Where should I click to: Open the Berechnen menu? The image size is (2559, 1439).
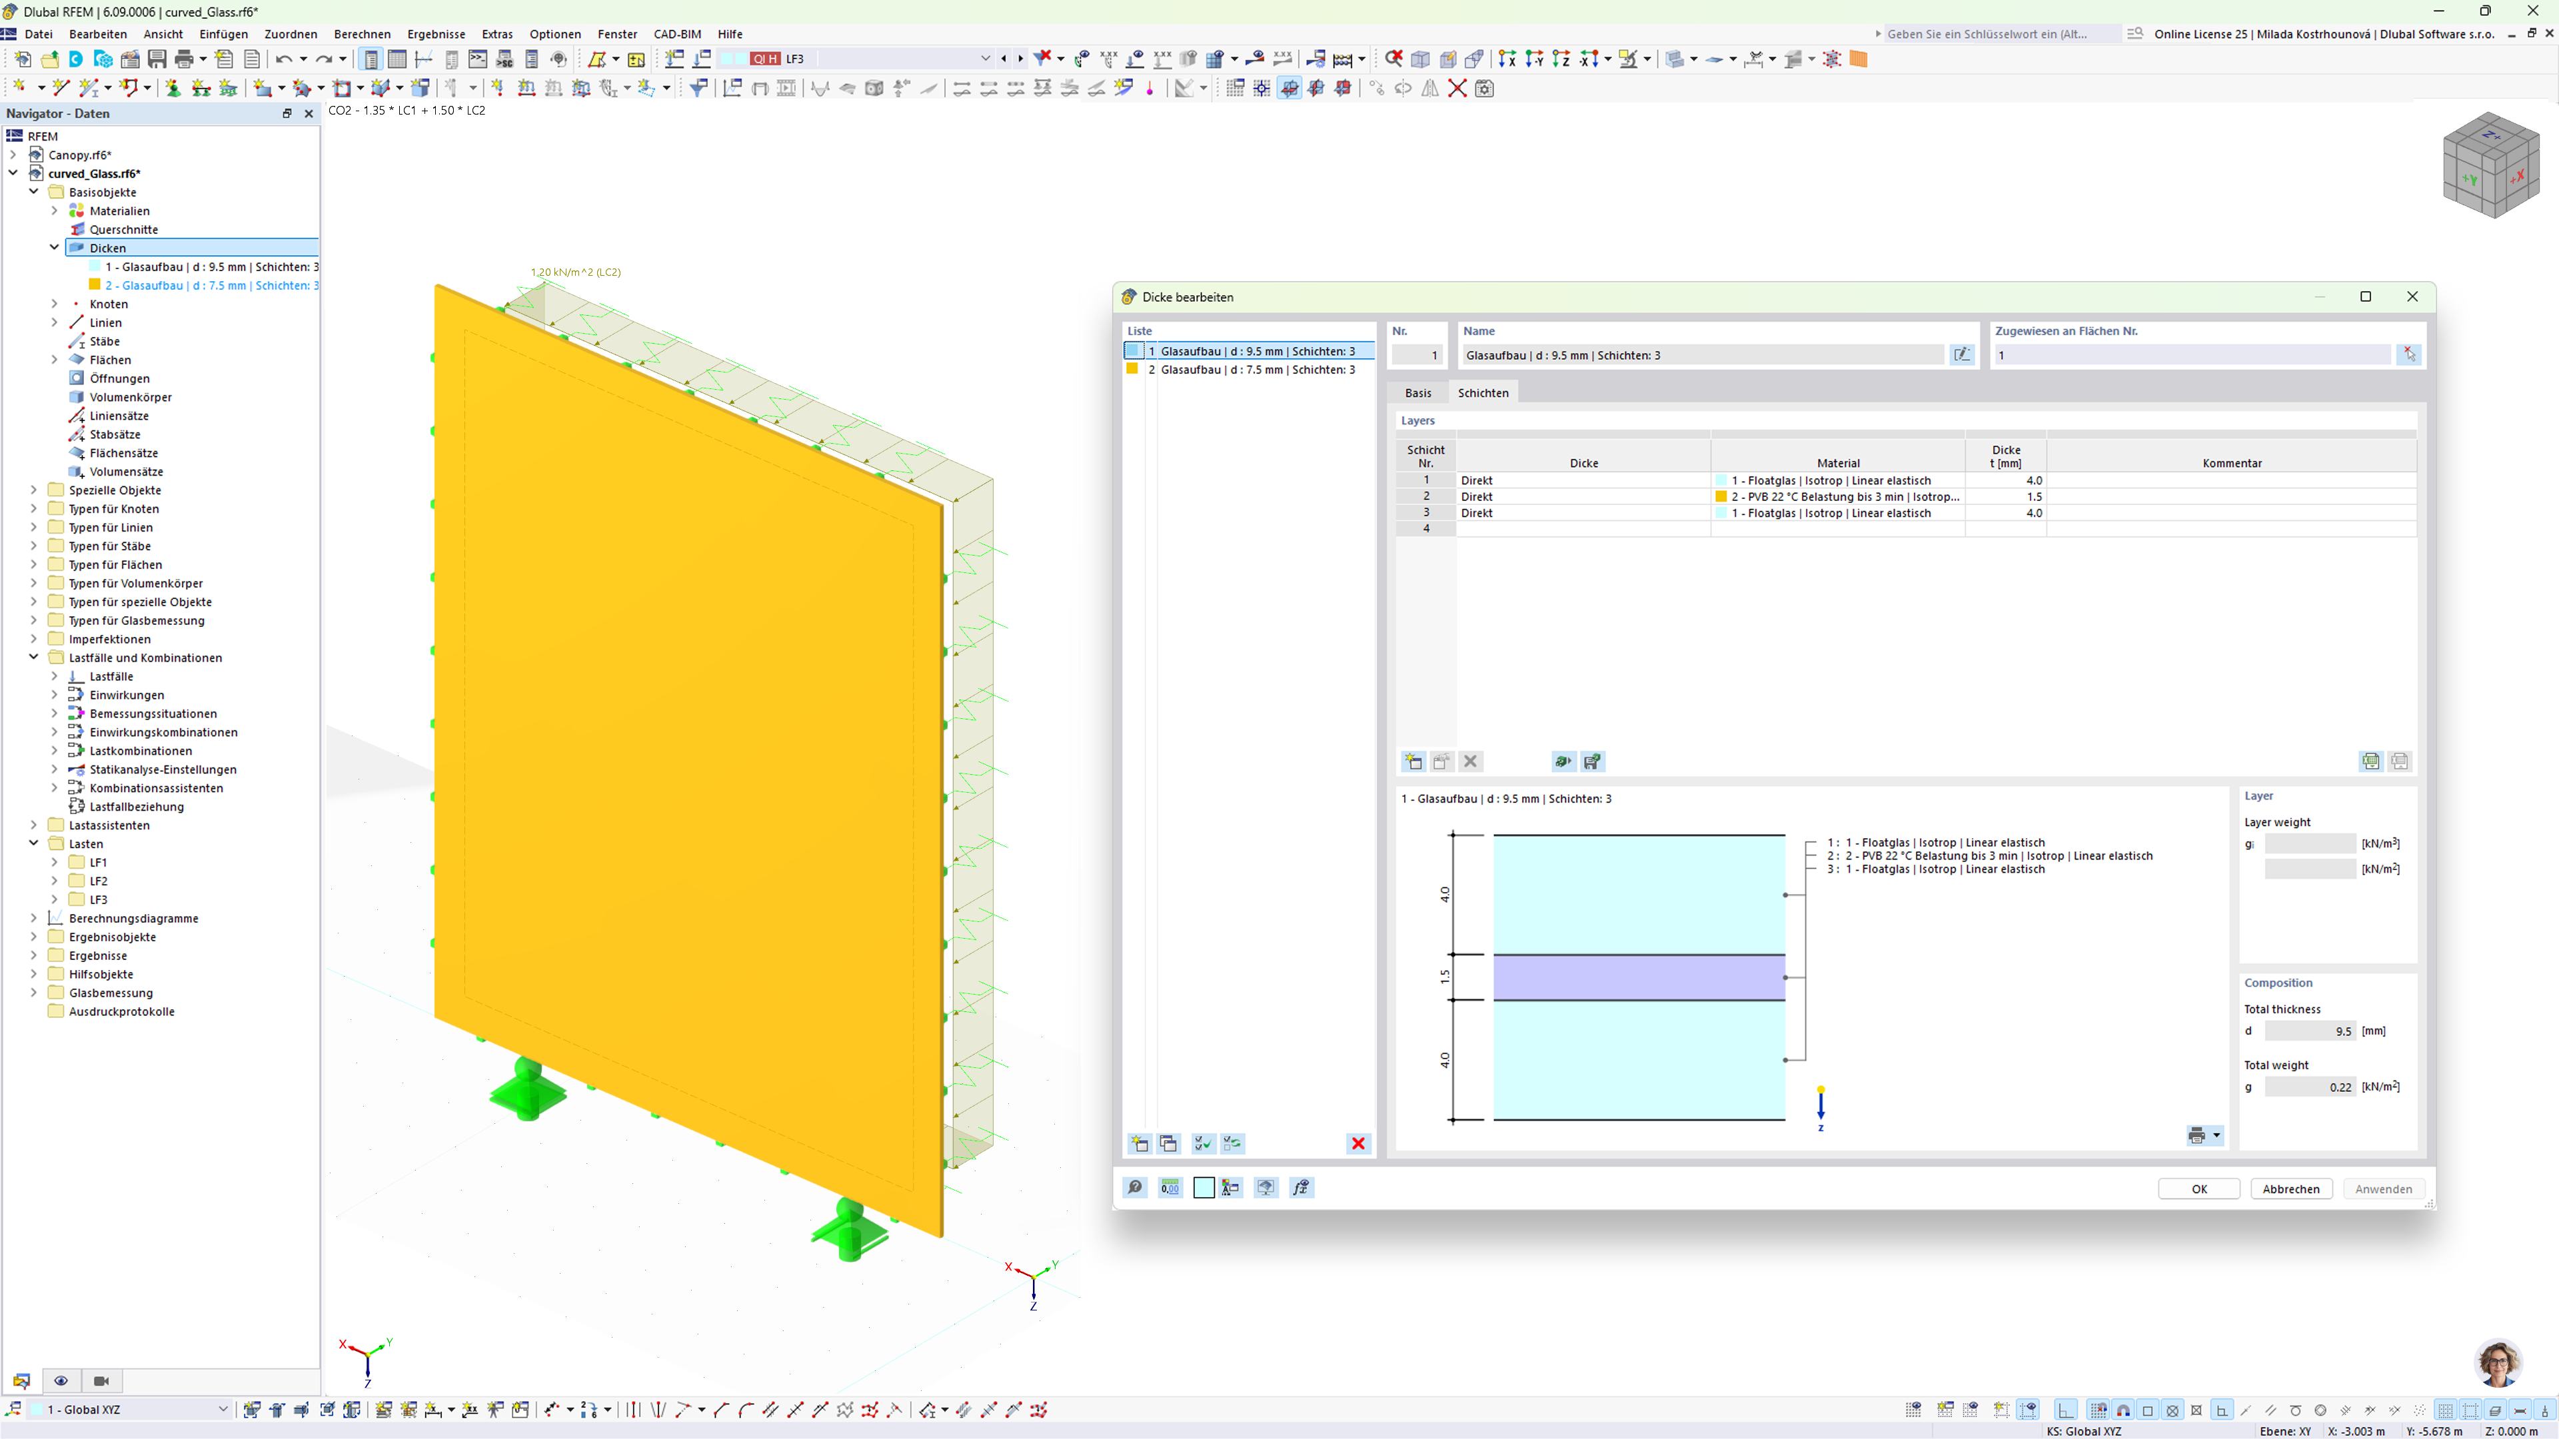click(362, 33)
